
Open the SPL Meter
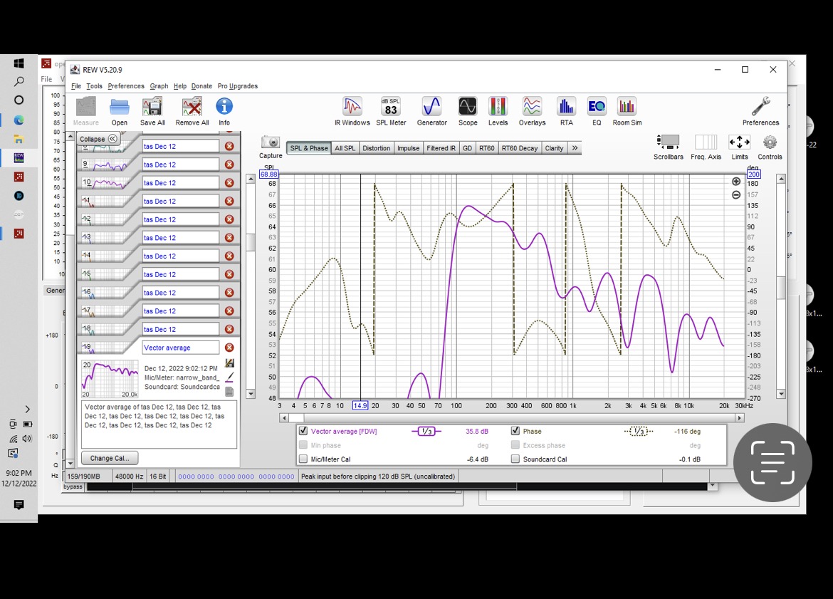point(391,111)
